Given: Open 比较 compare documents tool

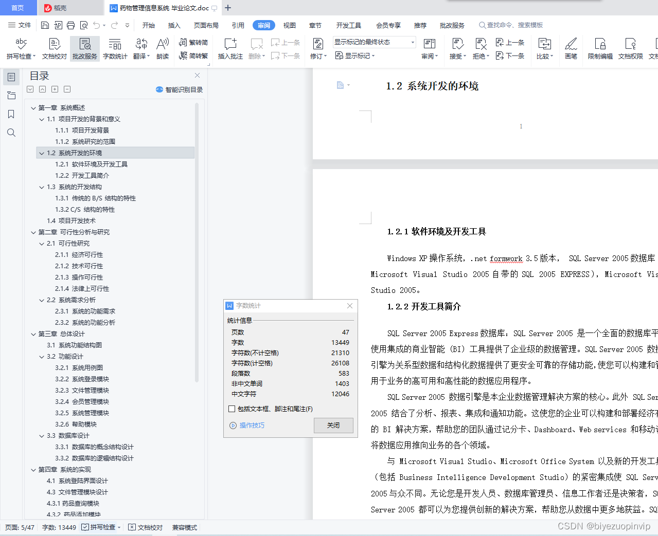Looking at the screenshot, I should (x=544, y=48).
